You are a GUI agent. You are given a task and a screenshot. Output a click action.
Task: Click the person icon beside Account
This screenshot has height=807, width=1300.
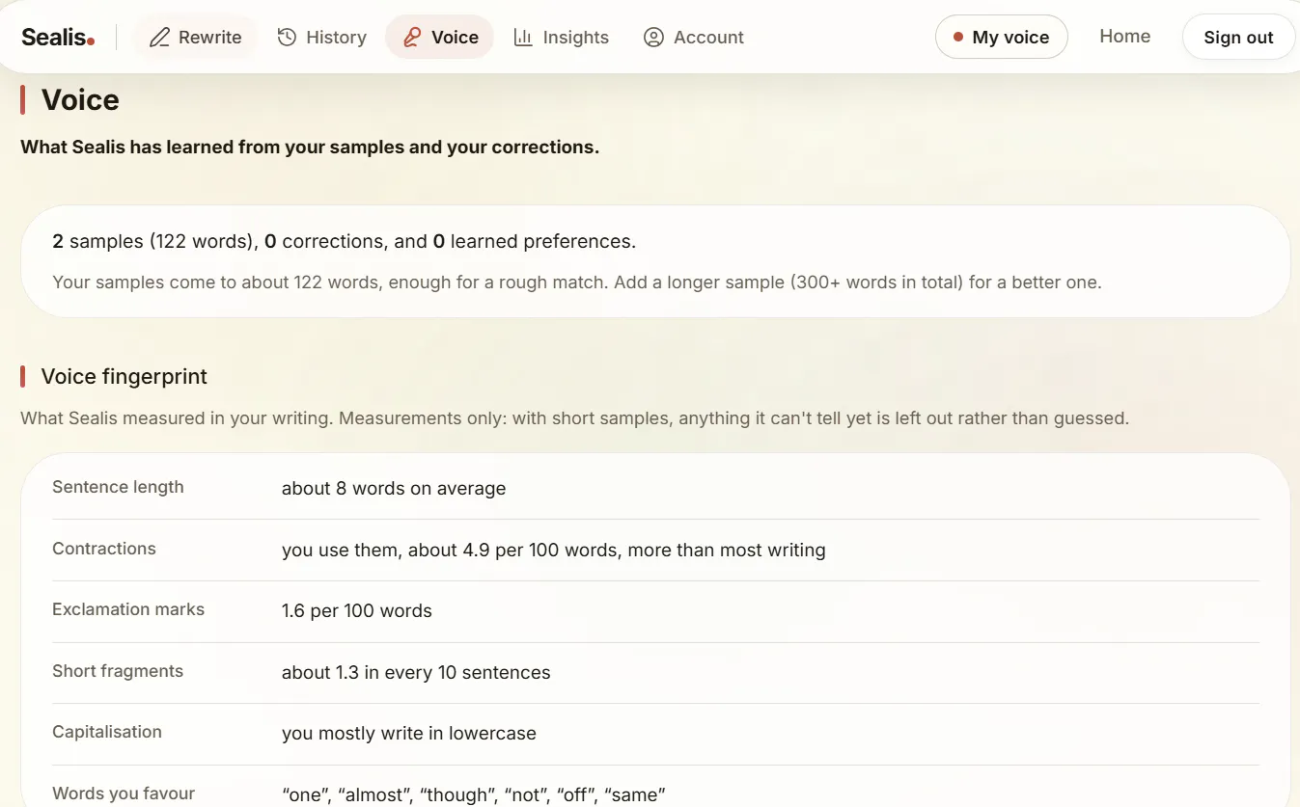pos(653,38)
